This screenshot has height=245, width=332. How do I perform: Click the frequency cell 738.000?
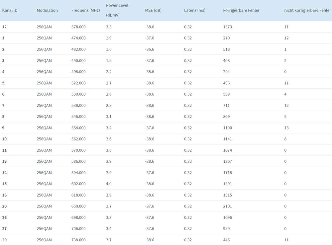click(78, 240)
